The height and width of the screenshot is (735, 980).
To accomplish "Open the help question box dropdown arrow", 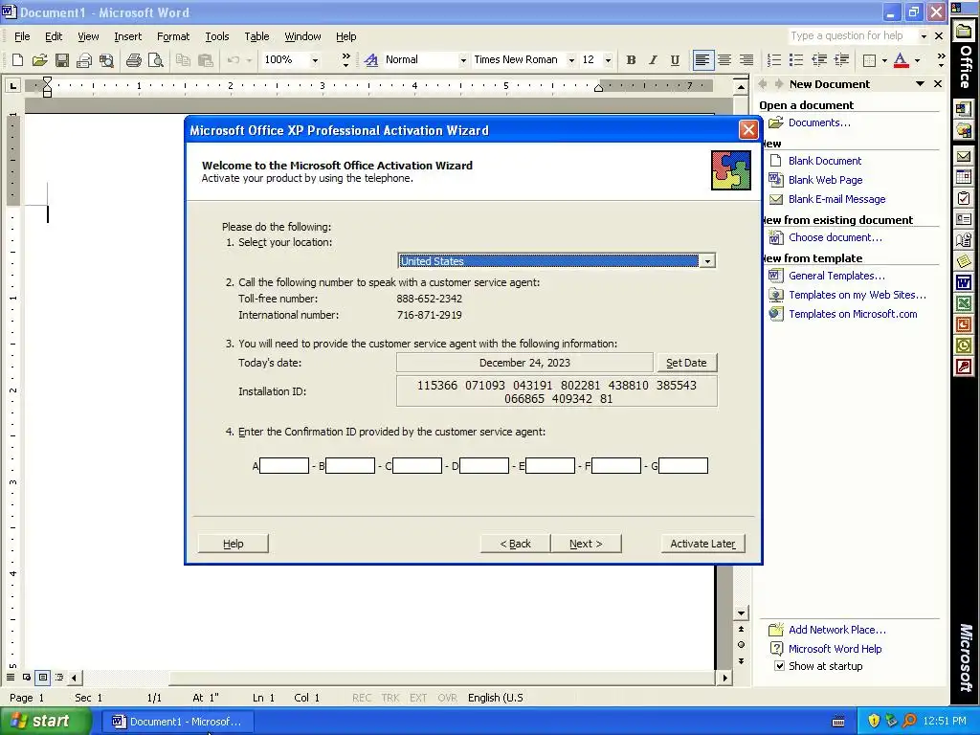I will tap(924, 36).
